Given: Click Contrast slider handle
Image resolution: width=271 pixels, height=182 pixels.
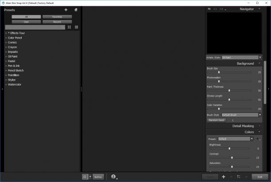Looking at the screenshot, I should (232, 158).
